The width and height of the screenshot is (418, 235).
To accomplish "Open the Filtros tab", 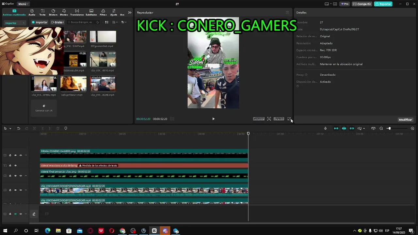I will click(103, 12).
